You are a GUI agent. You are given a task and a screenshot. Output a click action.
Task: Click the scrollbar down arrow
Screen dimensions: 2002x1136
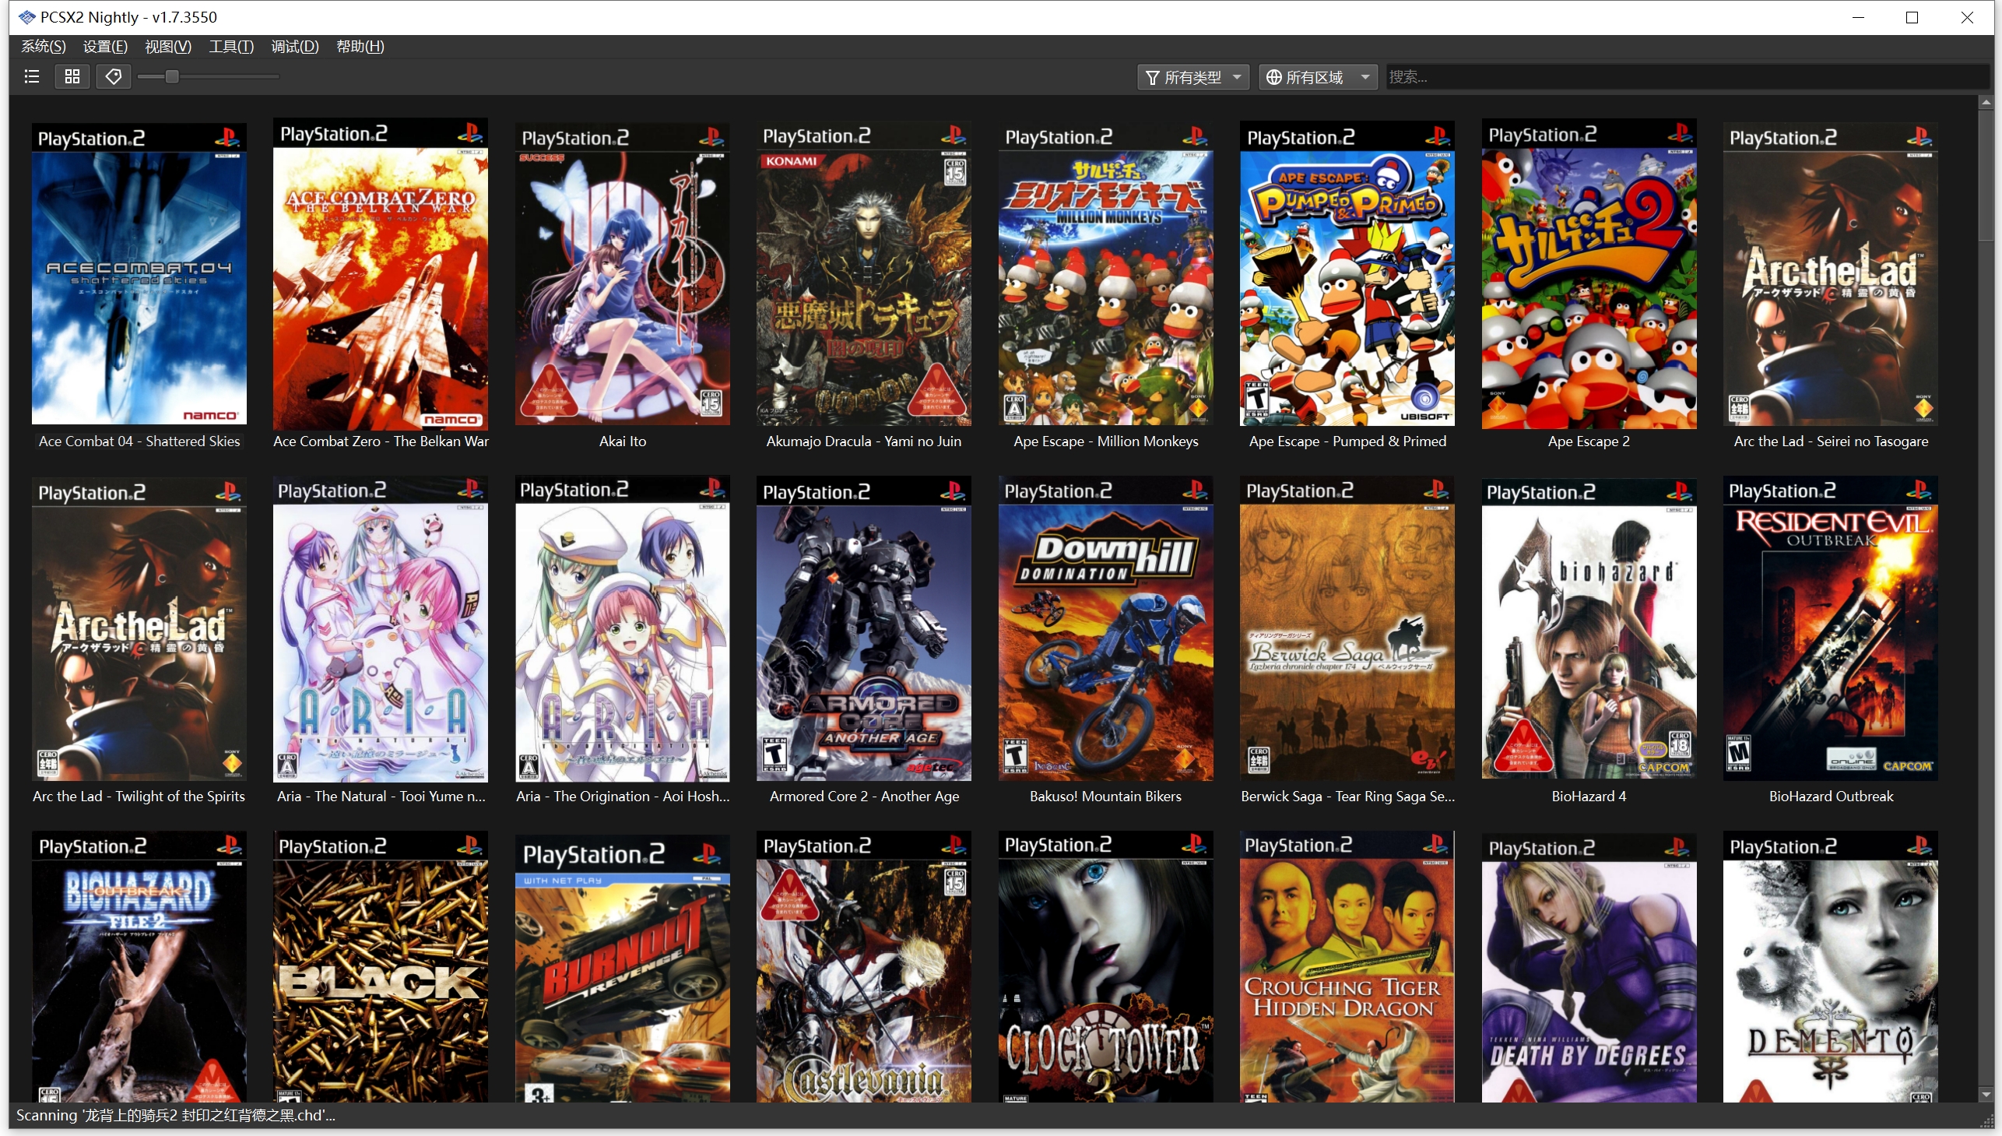pos(1986,1096)
